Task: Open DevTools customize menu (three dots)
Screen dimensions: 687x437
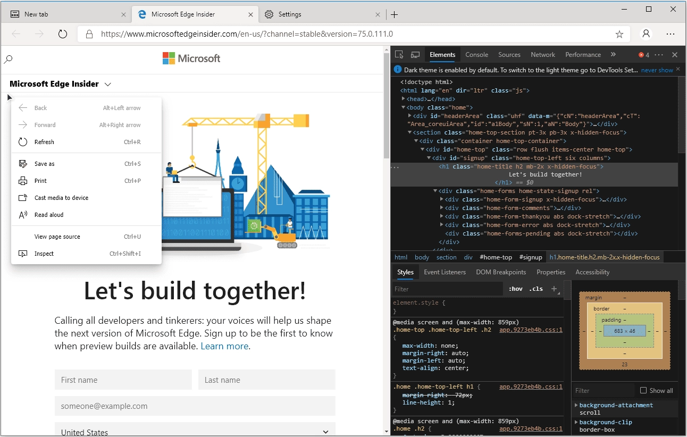Action: click(x=659, y=55)
